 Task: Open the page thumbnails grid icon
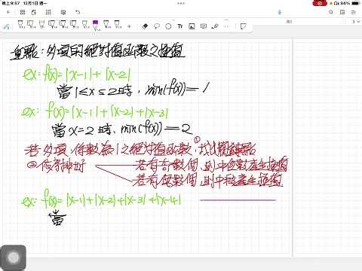point(48,12)
